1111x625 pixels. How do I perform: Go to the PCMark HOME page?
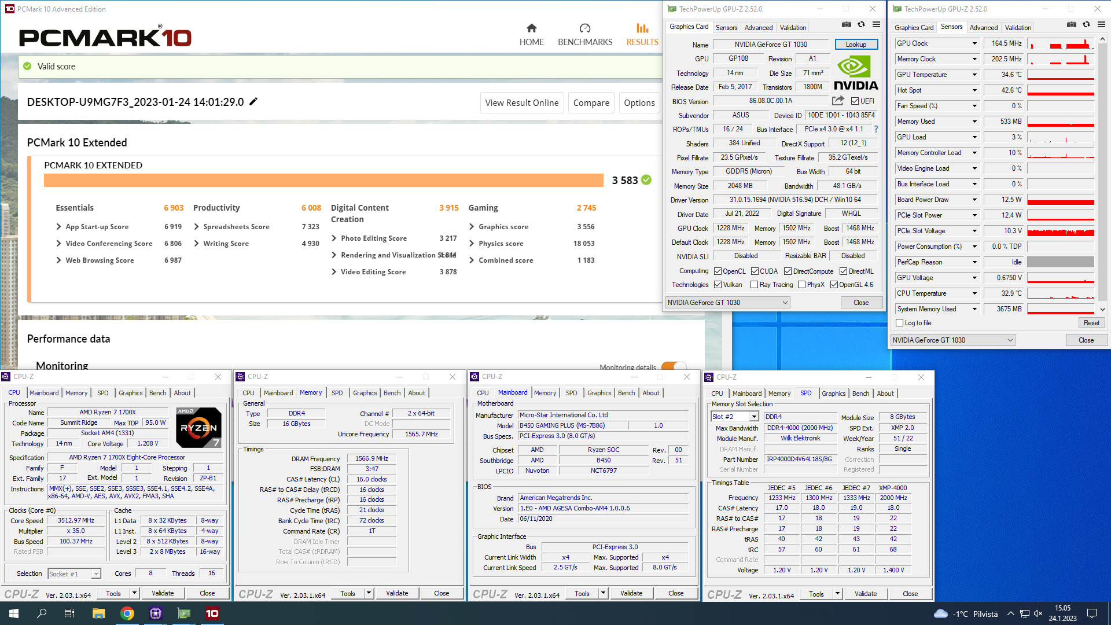pos(531,35)
